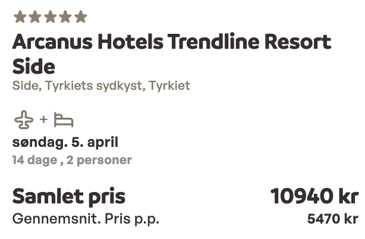Click the fifth rating star
The image size is (365, 239).
click(x=80, y=17)
